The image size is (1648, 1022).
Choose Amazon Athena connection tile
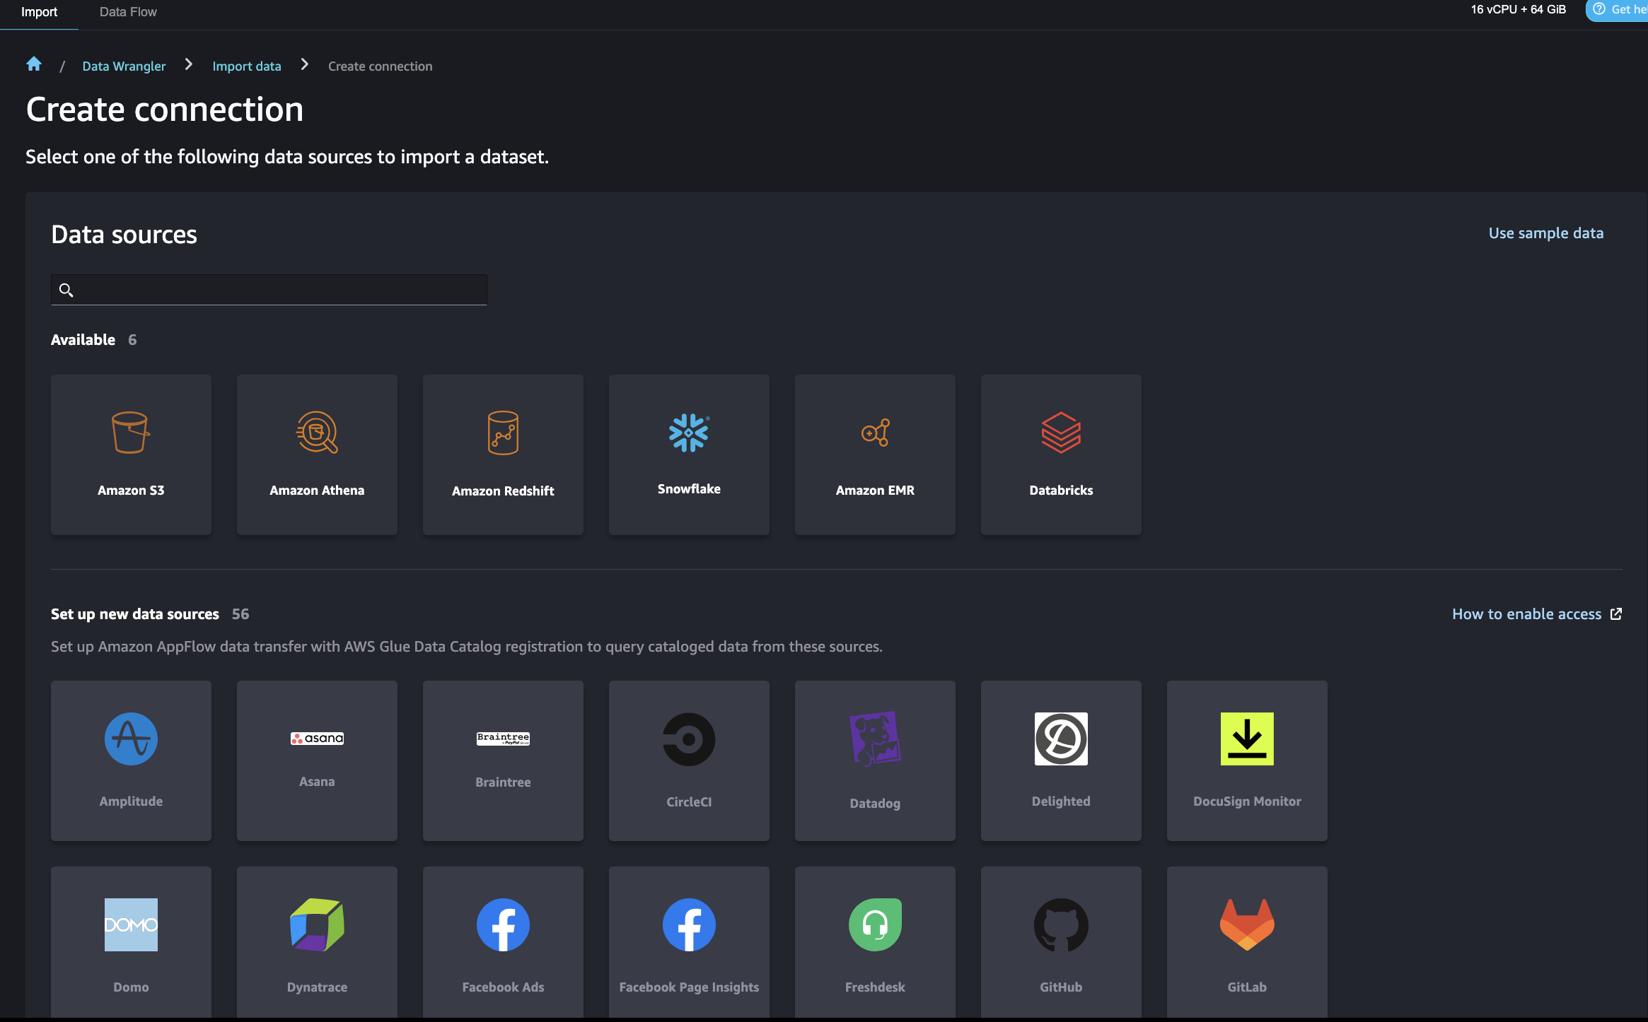pyautogui.click(x=317, y=454)
